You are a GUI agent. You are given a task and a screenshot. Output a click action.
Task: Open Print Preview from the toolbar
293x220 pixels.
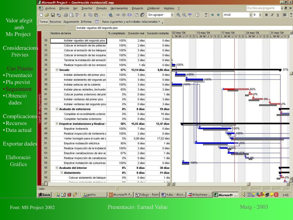coord(71,15)
